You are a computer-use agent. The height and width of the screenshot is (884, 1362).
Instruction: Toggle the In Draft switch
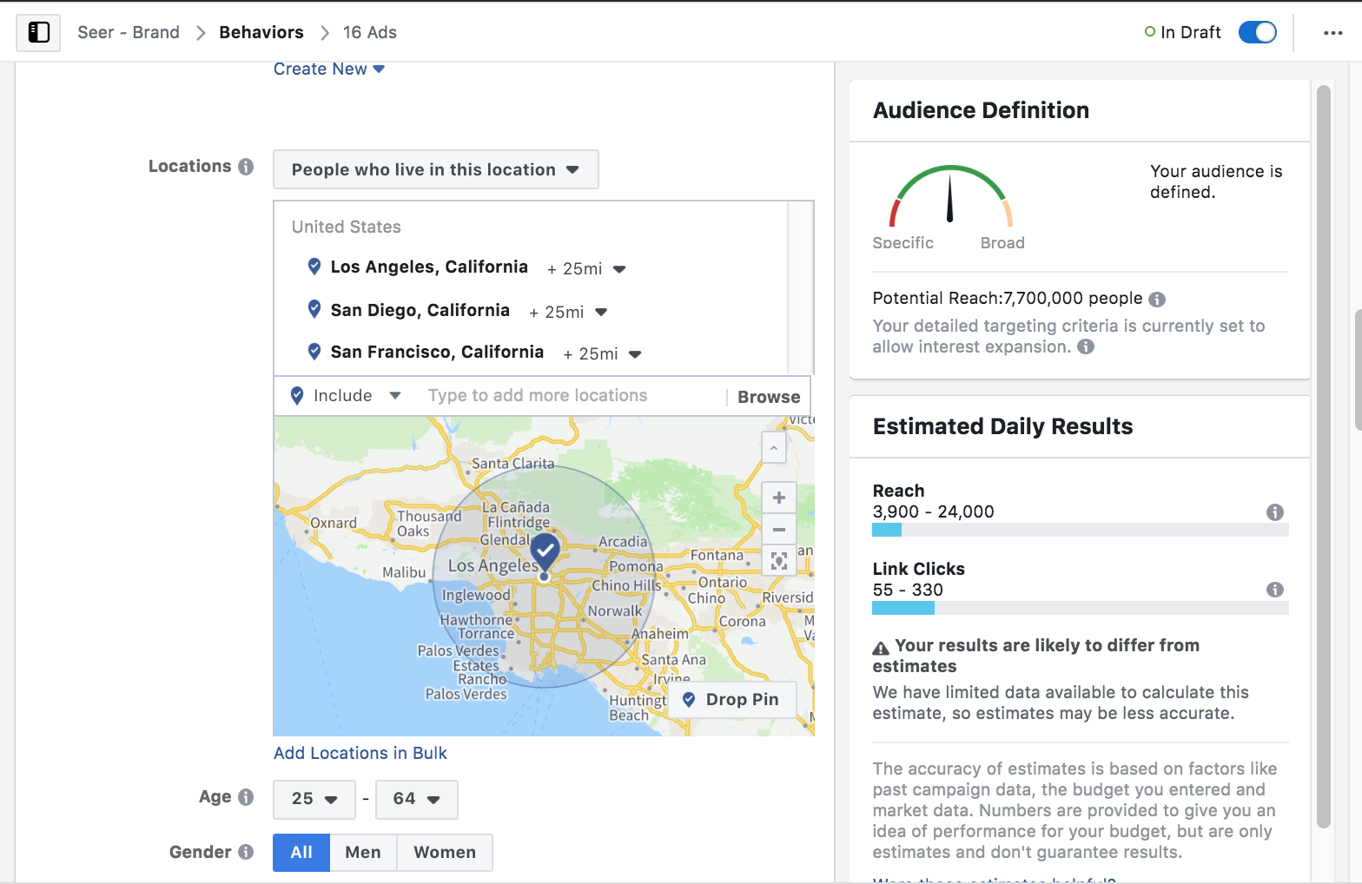1257,33
